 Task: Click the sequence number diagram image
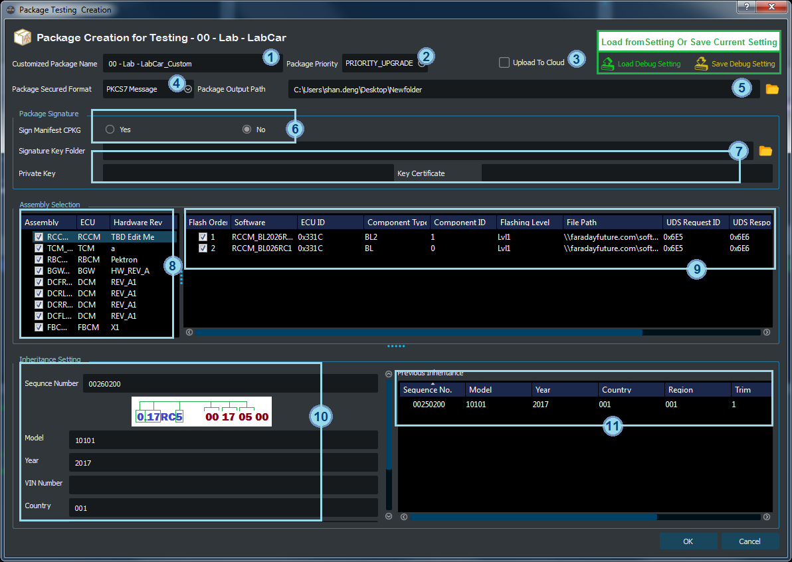point(201,411)
